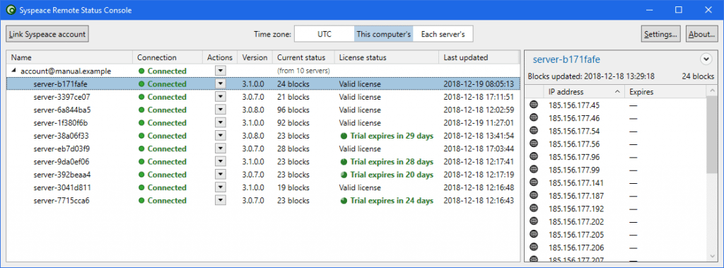Sort blocks by IP address column header
The width and height of the screenshot is (724, 268).
[x=583, y=92]
